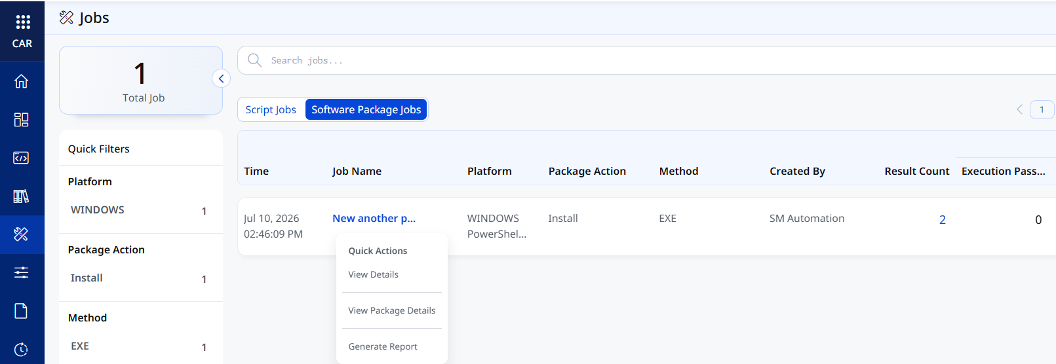This screenshot has width=1056, height=364.
Task: Sort by Job Name column header
Action: (357, 171)
